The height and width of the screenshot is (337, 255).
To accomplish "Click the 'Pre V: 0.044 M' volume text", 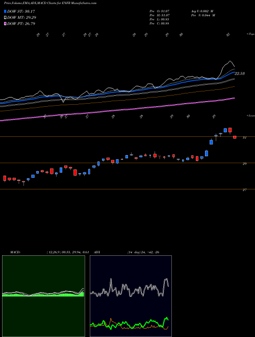I will [202, 15].
